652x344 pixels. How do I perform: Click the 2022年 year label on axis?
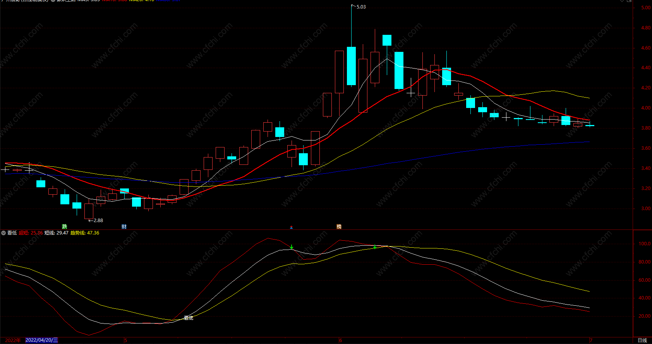[x=13, y=340]
